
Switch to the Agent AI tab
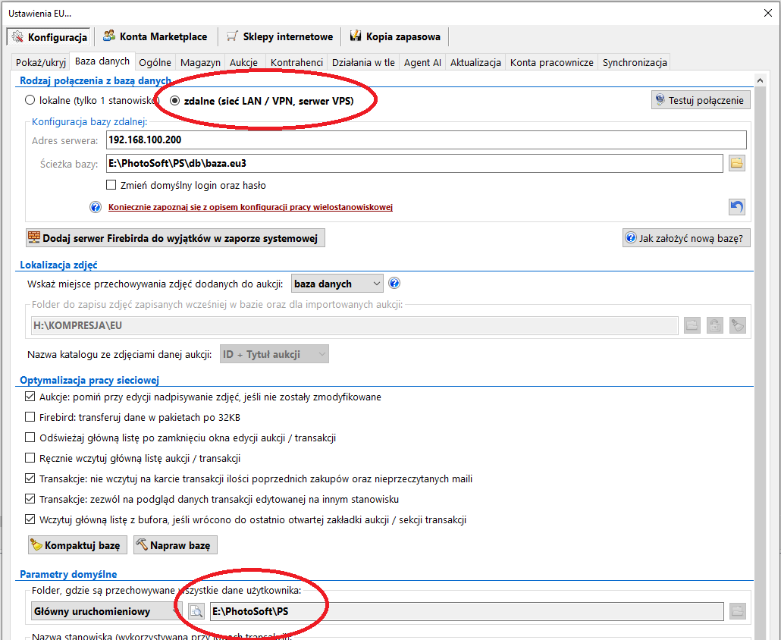422,63
